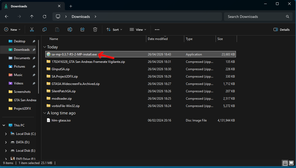Open Music in navigation pane
This screenshot has width=296, height=168.
pos(18,75)
